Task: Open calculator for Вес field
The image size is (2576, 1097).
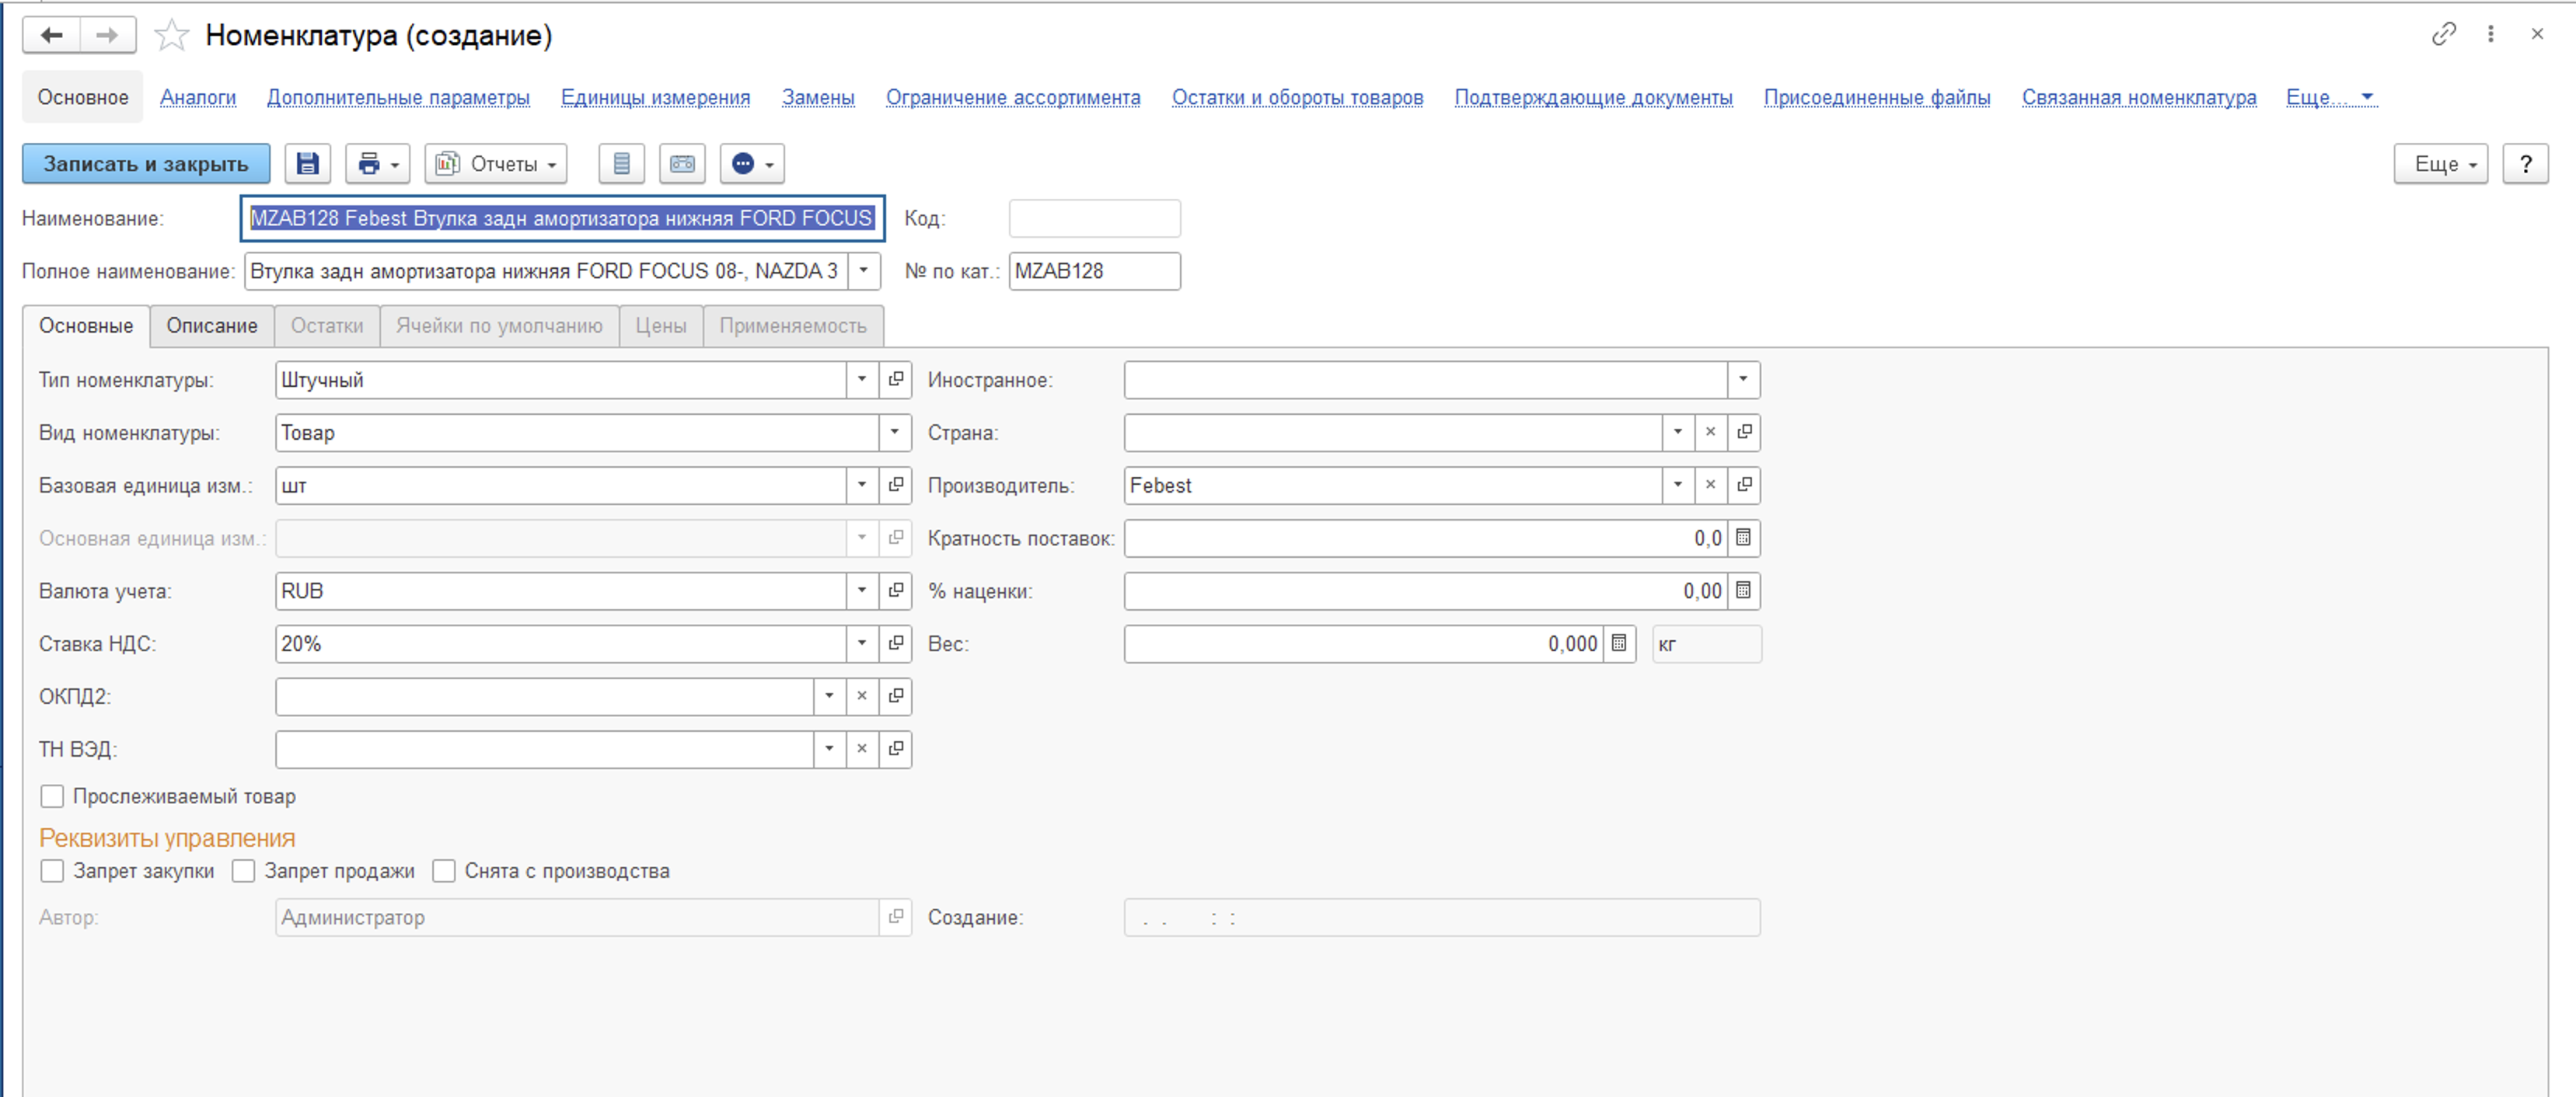Action: 1619,643
